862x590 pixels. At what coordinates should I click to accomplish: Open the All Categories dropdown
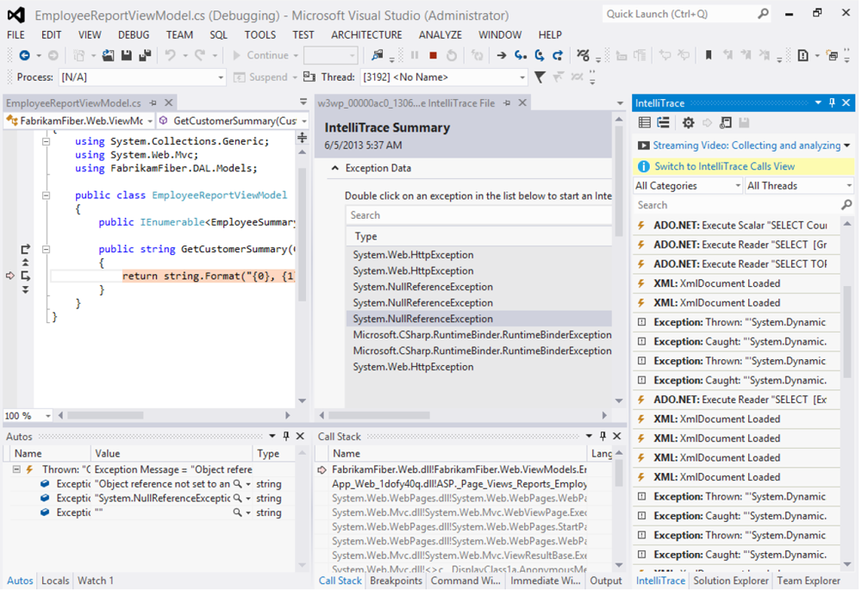[x=687, y=186]
